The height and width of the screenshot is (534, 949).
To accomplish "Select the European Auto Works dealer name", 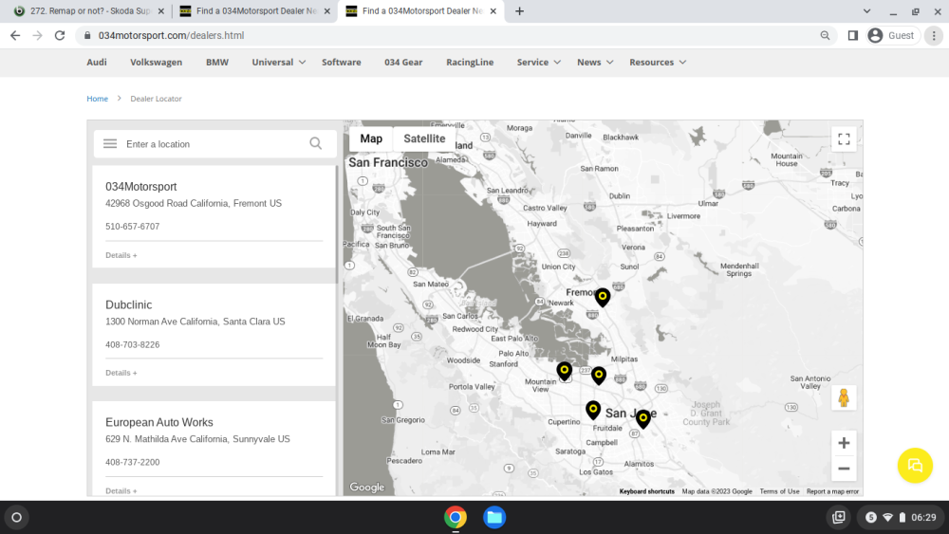I will pyautogui.click(x=159, y=422).
